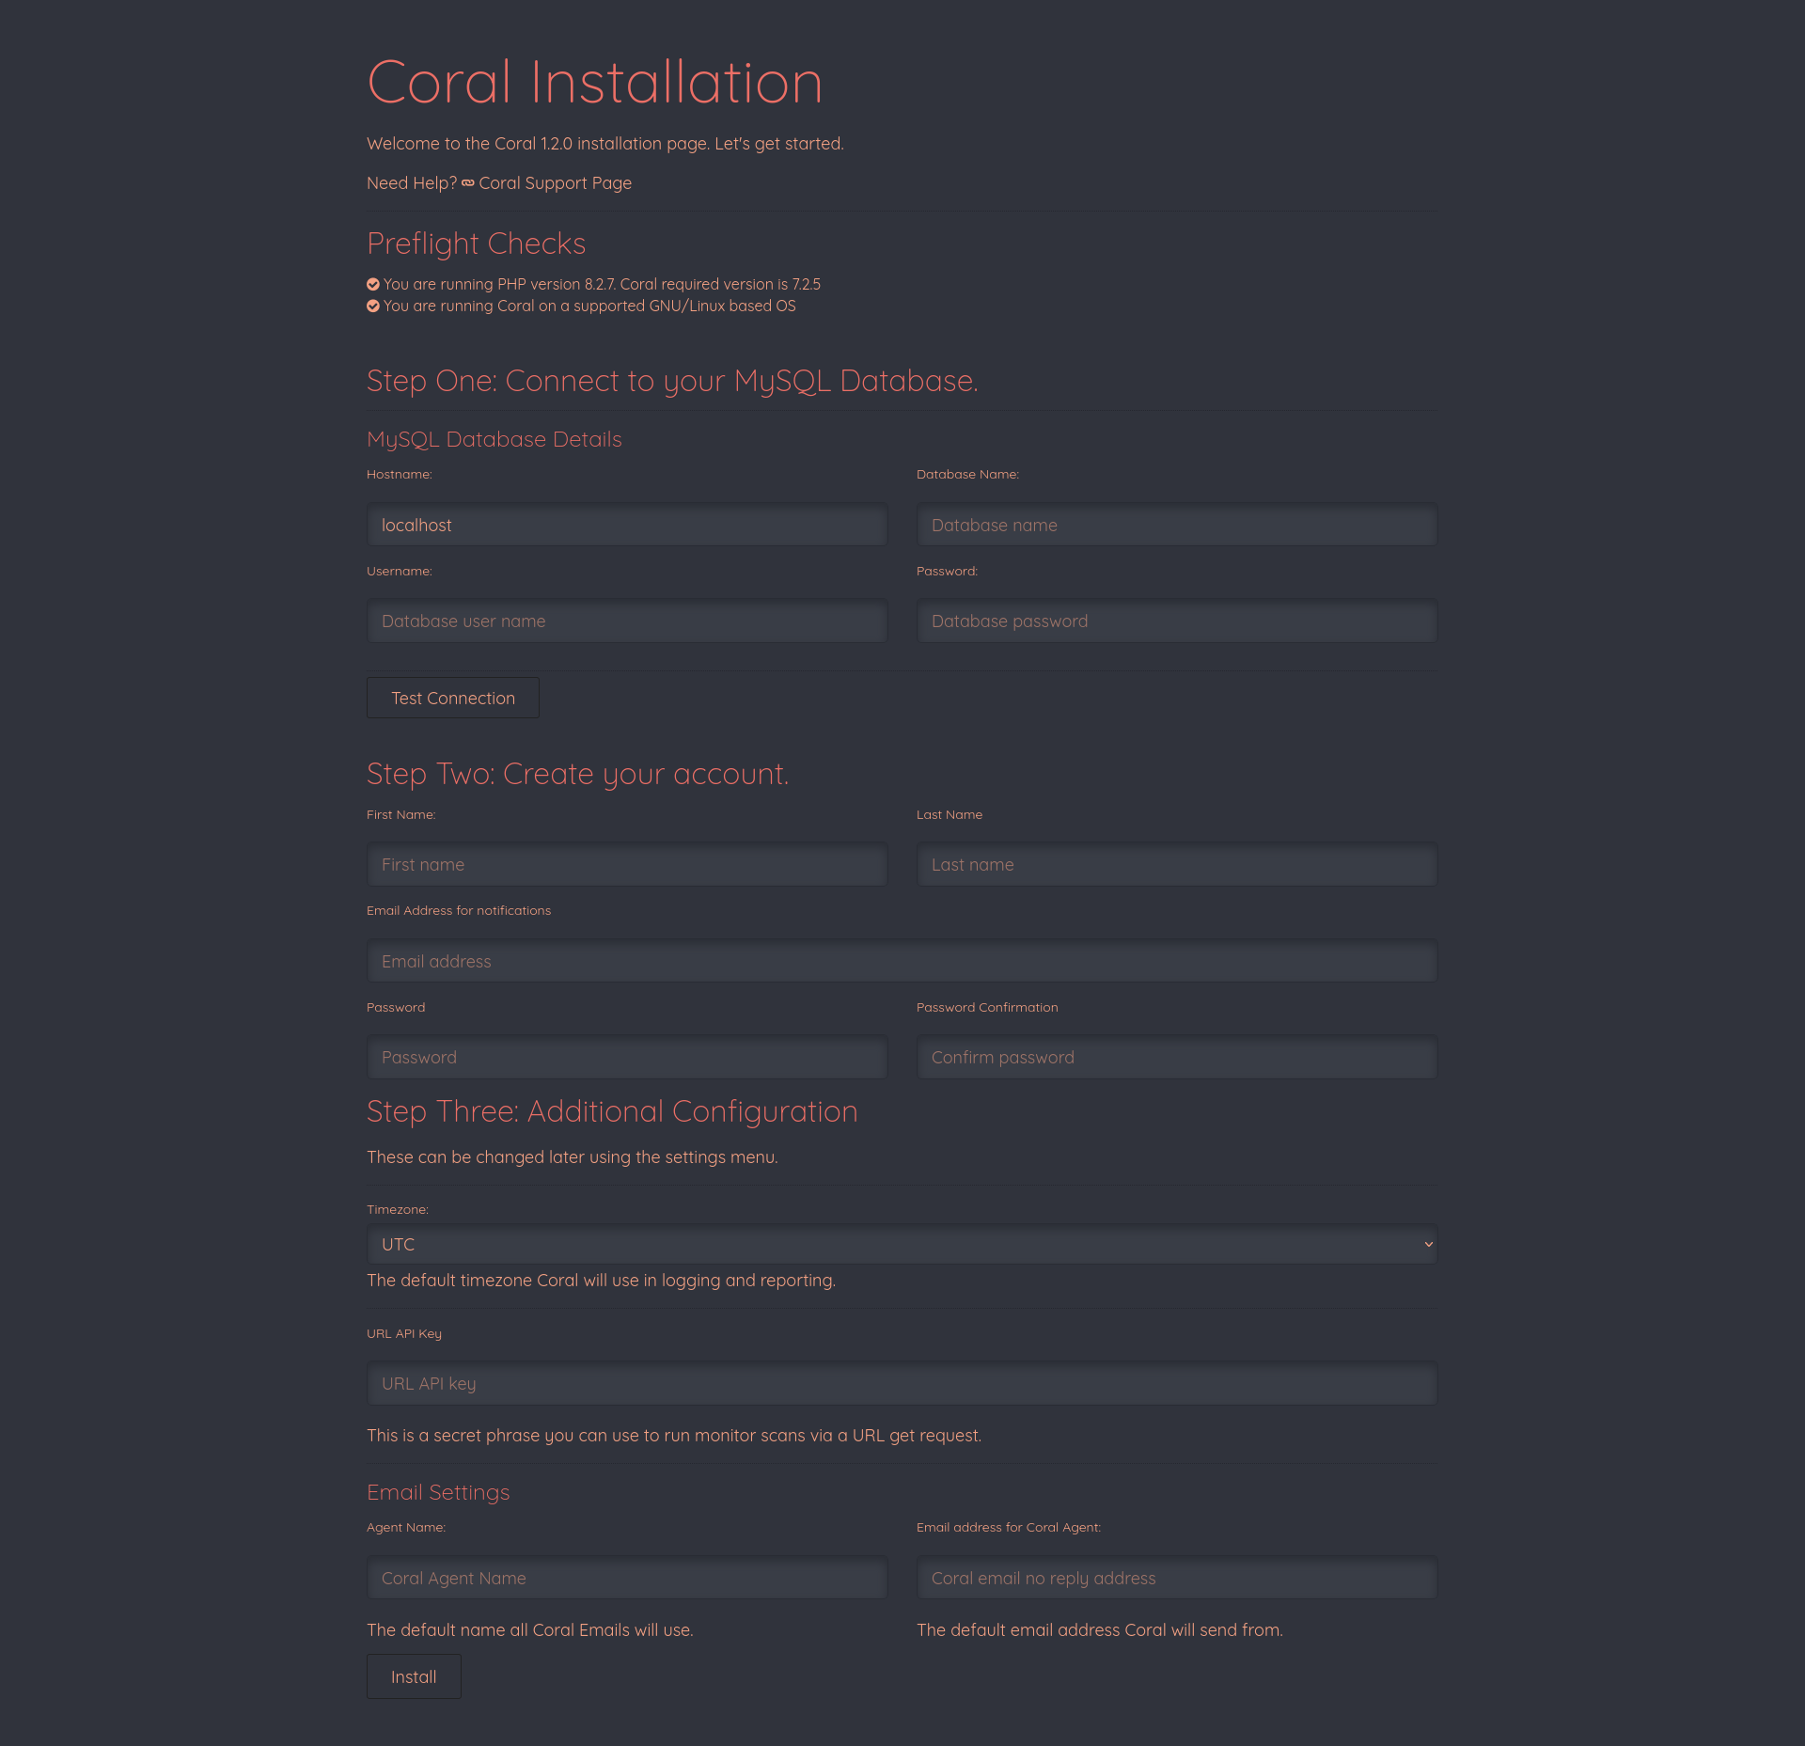Image resolution: width=1805 pixels, height=1746 pixels.
Task: Click the Email Address for notifications field
Action: click(901, 961)
